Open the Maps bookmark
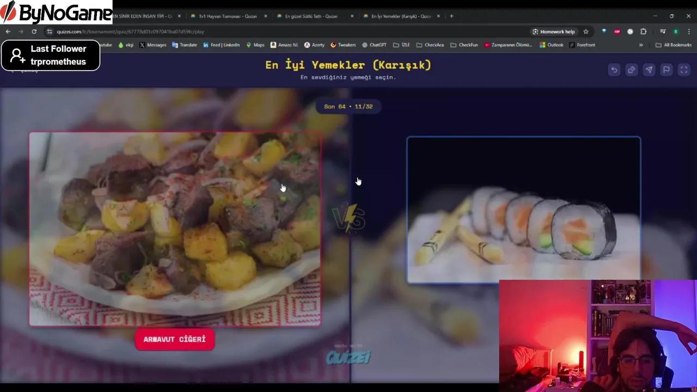This screenshot has width=697, height=392. (255, 45)
